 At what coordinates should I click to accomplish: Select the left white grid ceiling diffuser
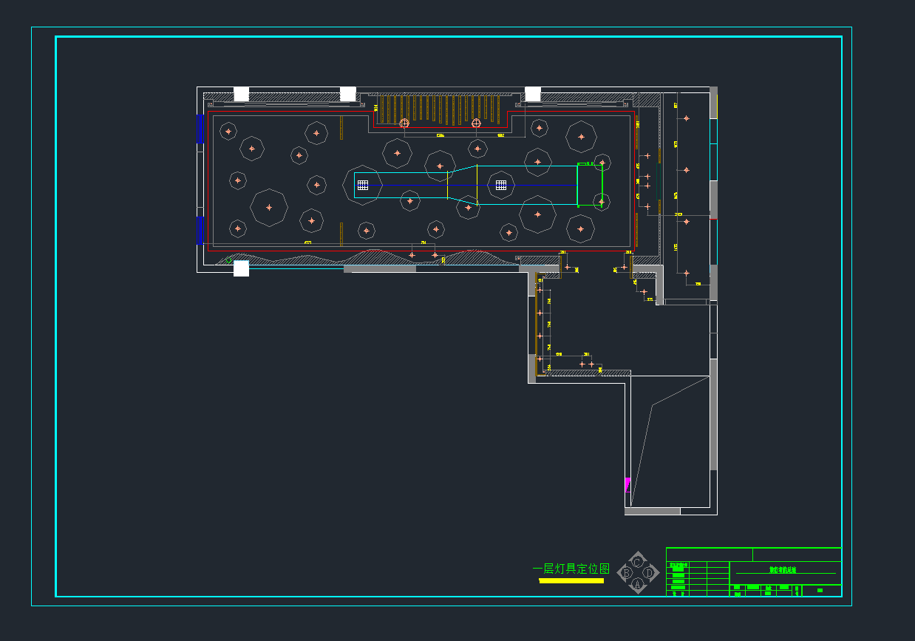coord(363,185)
